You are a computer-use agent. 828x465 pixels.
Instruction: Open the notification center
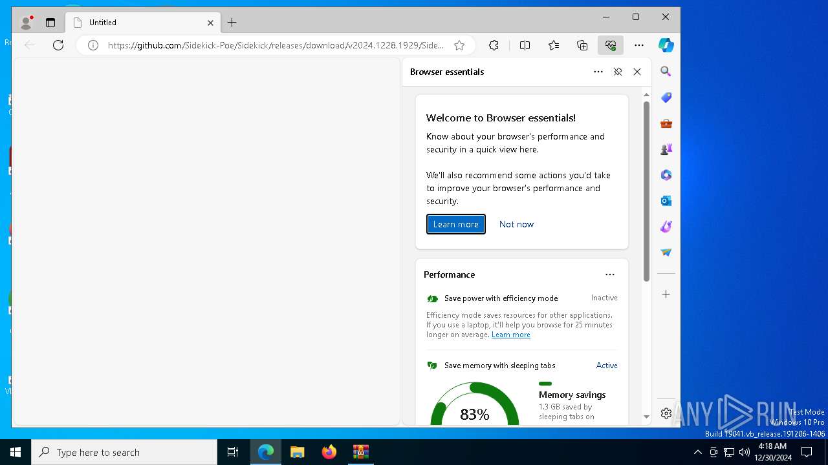[x=807, y=452]
